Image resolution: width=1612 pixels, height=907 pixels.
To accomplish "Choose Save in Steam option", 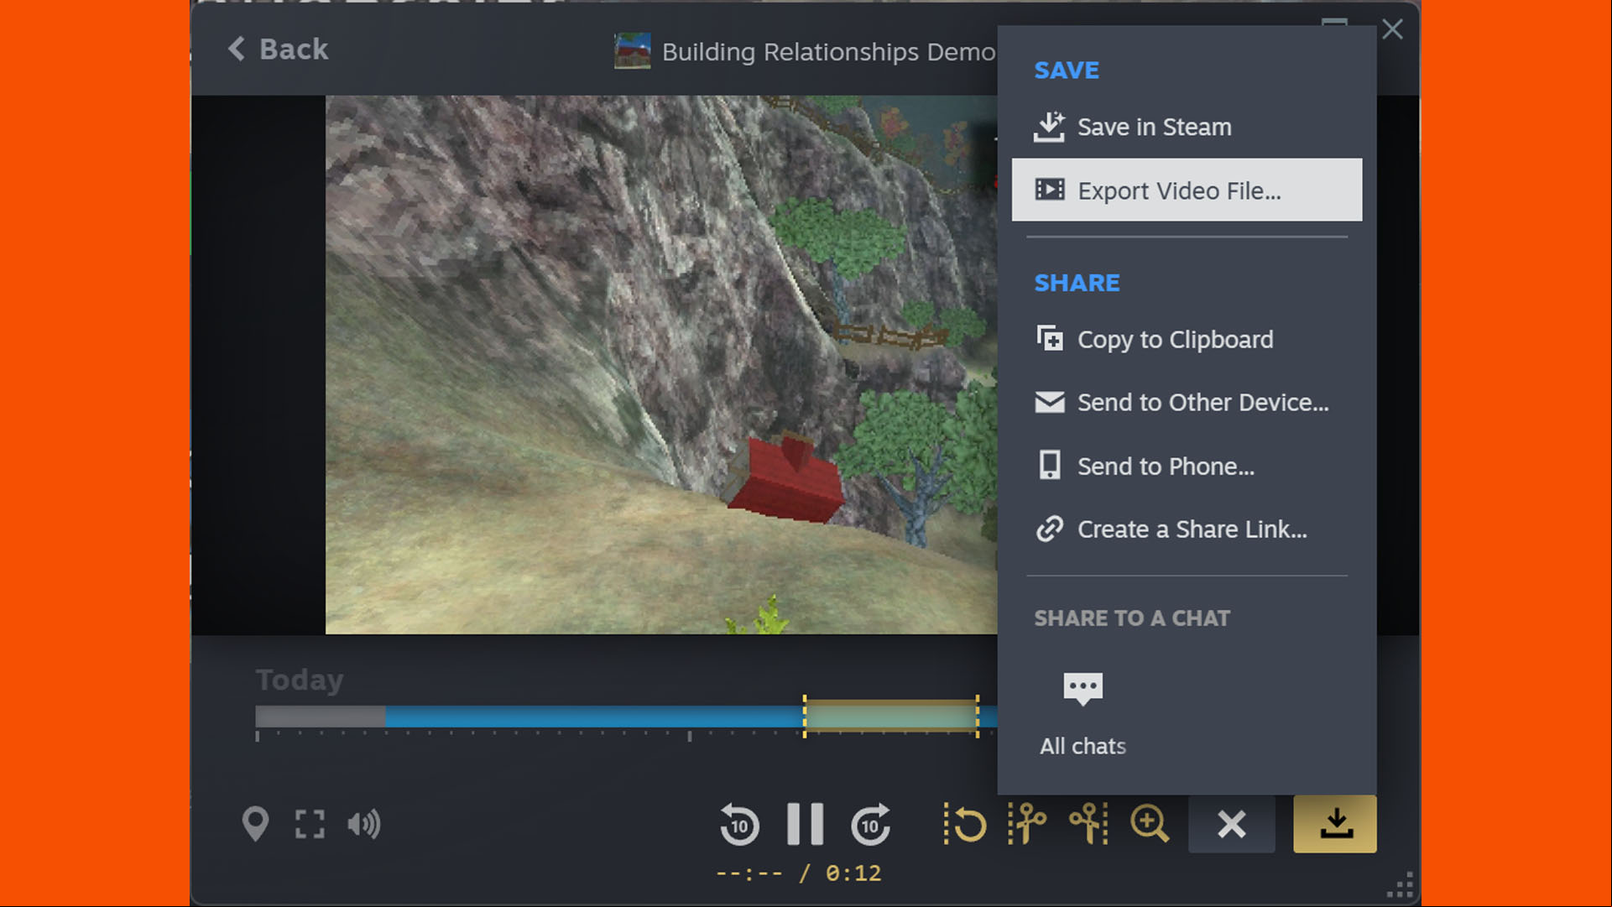I will (x=1187, y=127).
